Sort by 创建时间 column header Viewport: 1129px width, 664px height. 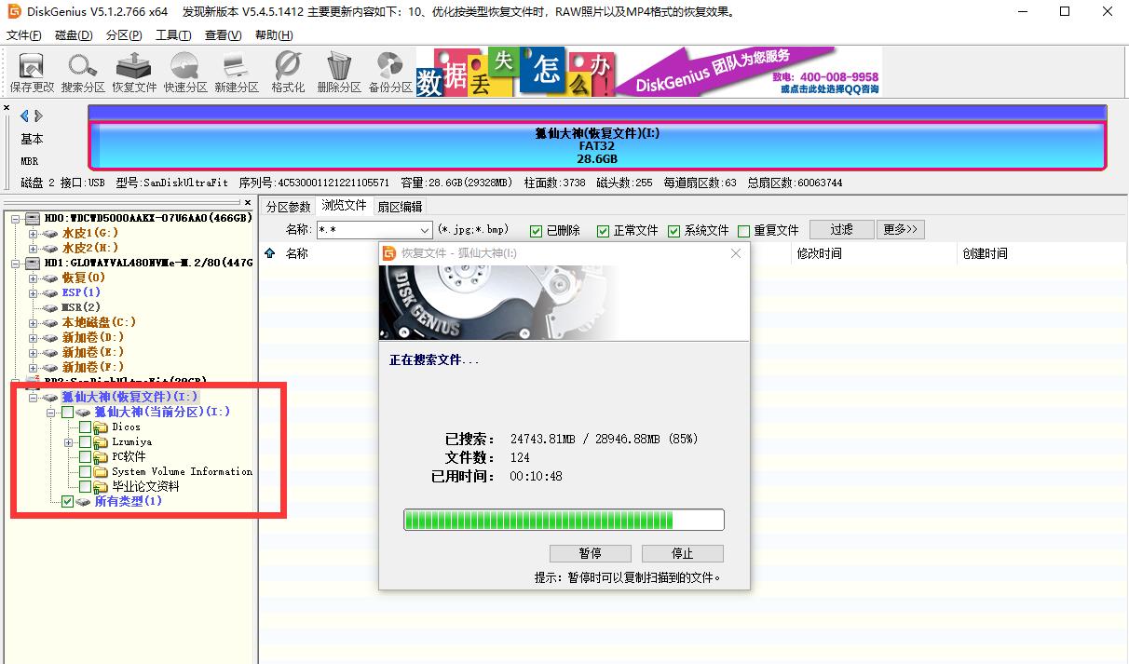coord(985,253)
